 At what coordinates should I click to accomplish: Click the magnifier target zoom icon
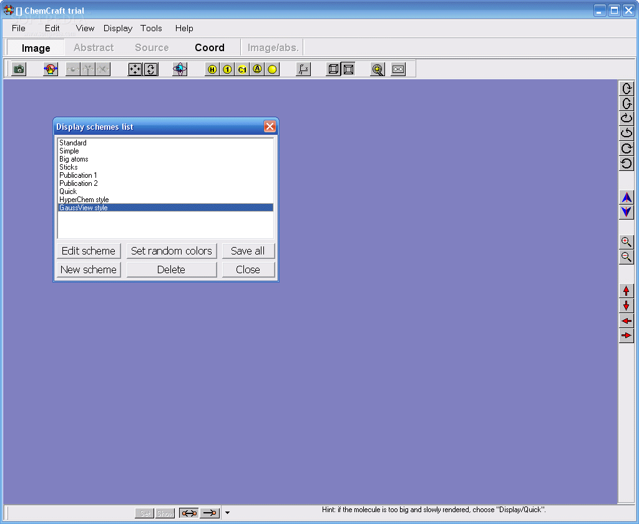[378, 69]
